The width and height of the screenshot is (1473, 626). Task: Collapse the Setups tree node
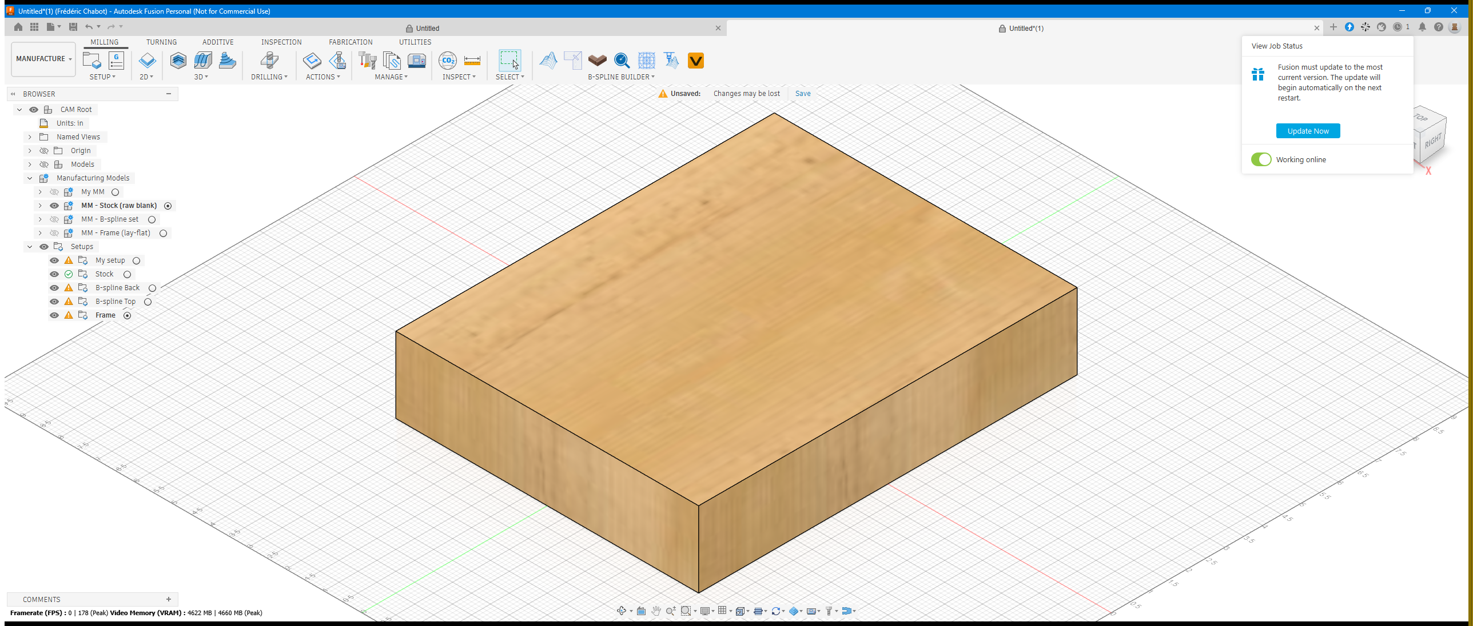(x=30, y=247)
